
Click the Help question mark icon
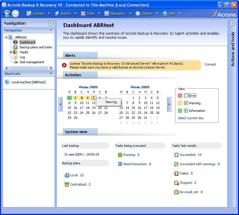click(165, 13)
